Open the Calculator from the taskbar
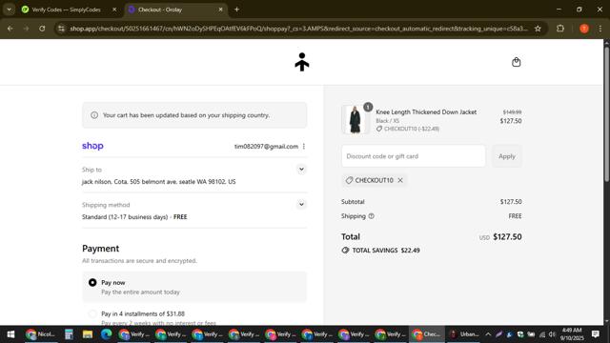The height and width of the screenshot is (343, 610). [69, 334]
